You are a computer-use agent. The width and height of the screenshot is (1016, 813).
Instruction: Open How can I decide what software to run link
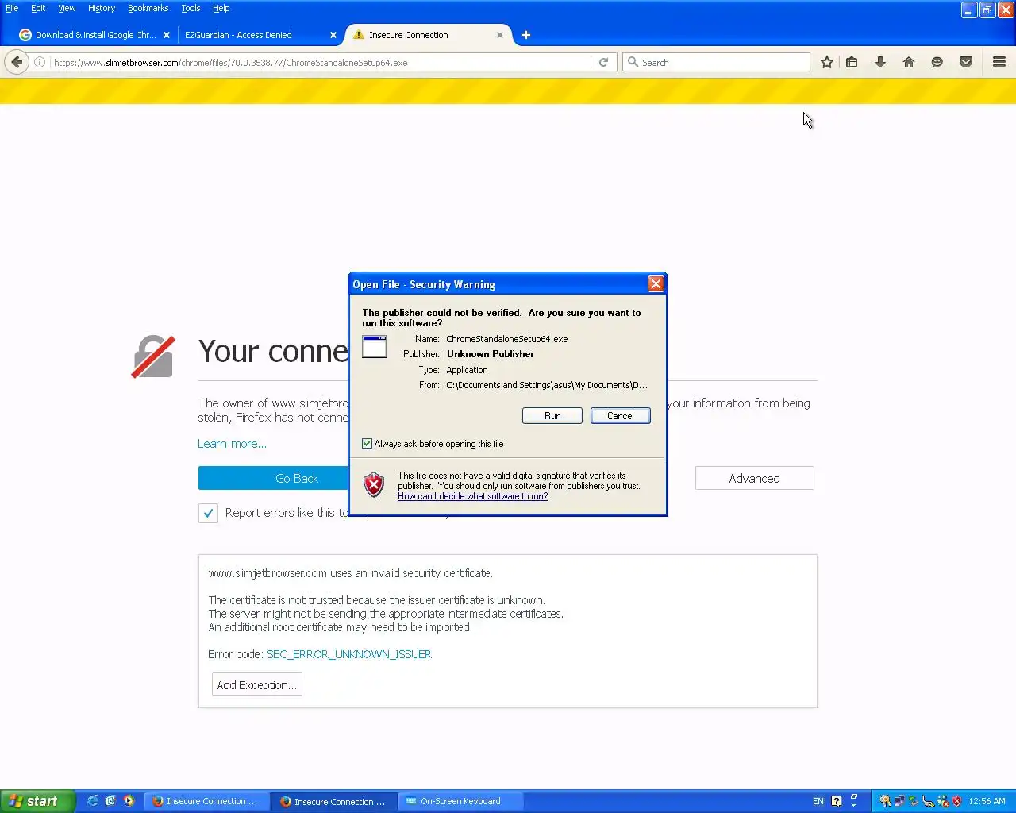[x=472, y=496]
